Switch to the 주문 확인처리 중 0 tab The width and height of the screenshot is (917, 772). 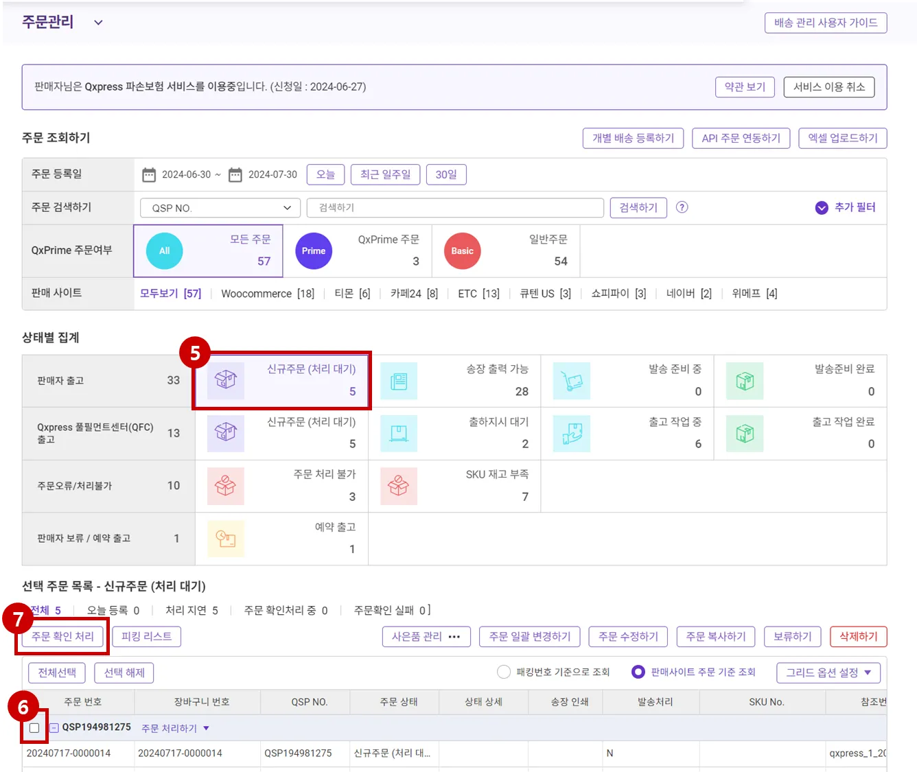286,611
